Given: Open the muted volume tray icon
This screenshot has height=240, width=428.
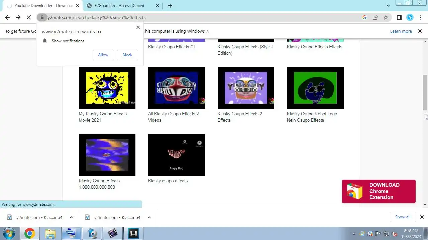Looking at the screenshot, I should (394, 234).
